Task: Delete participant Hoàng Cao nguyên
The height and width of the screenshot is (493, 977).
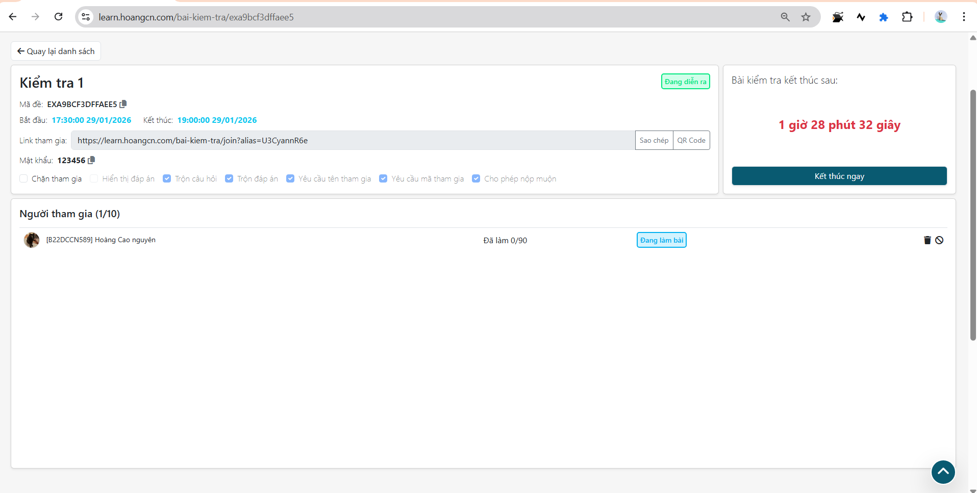Action: tap(927, 240)
